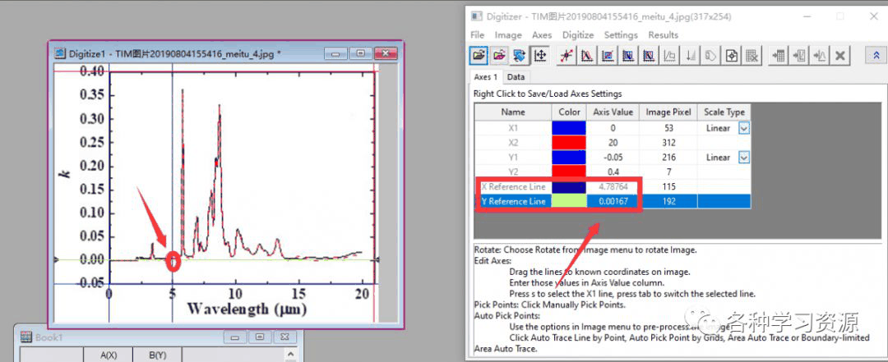The height and width of the screenshot is (362, 888).
Task: Click the X2 red color swatch
Action: tap(568, 143)
